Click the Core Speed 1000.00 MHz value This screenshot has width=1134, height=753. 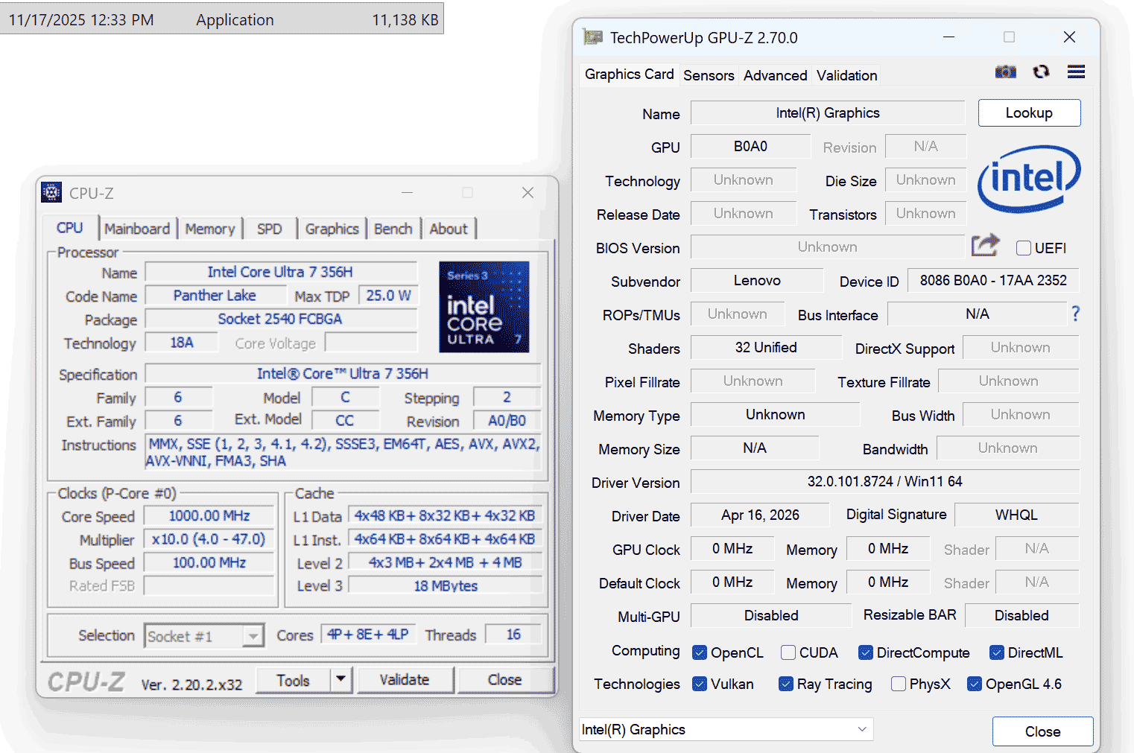pos(209,515)
